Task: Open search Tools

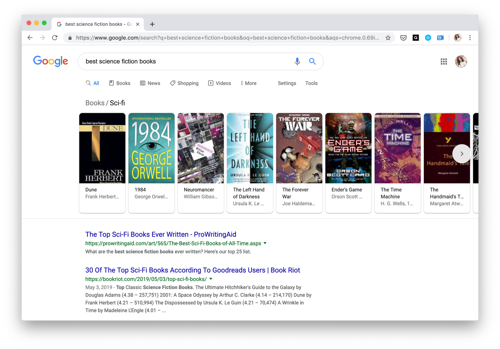Action: tap(311, 83)
